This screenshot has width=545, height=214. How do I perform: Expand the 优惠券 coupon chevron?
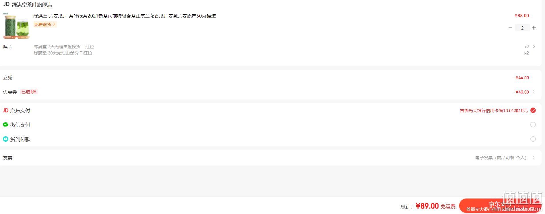534,92
